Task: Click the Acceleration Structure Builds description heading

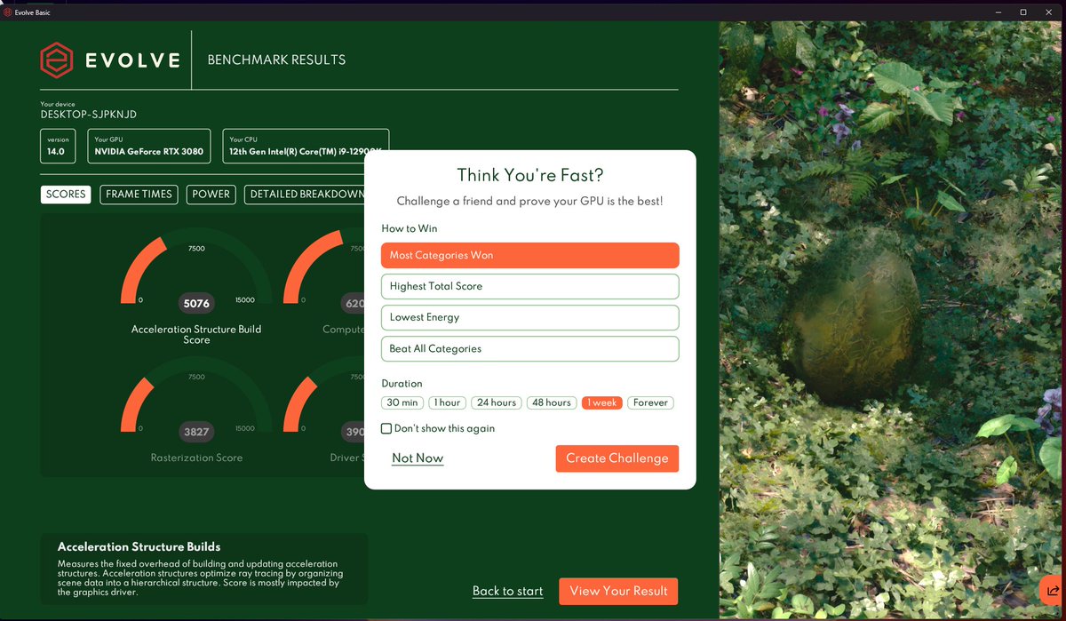Action: 139,546
